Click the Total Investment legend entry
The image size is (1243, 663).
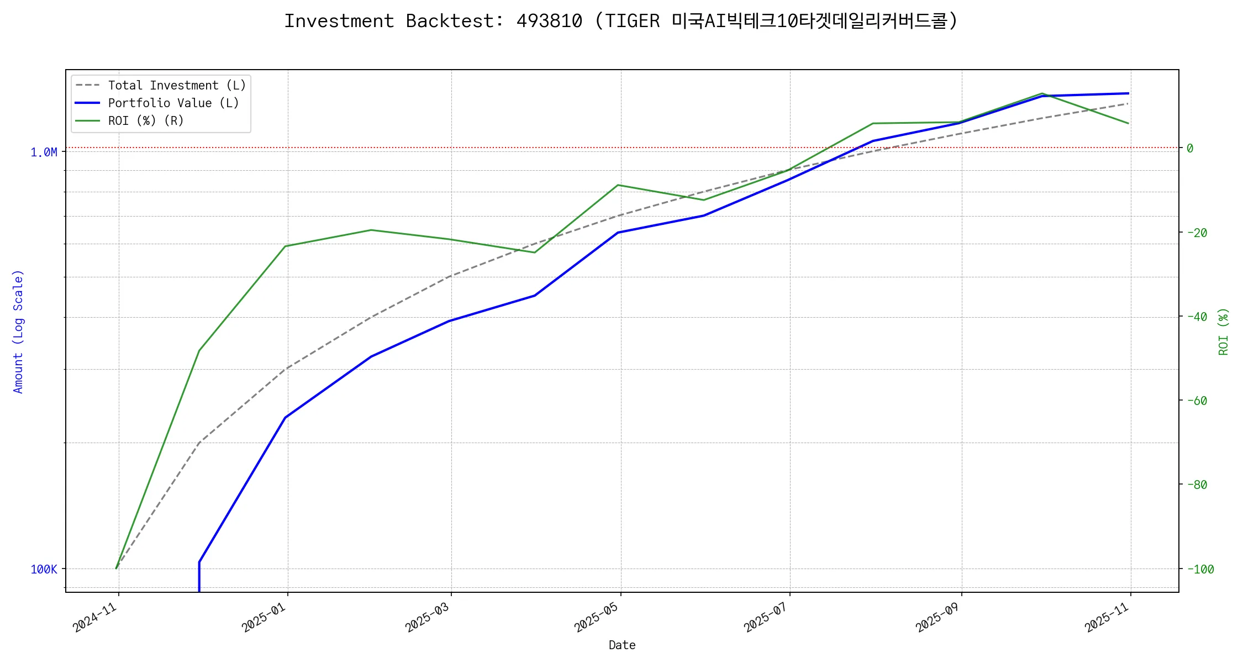[177, 86]
